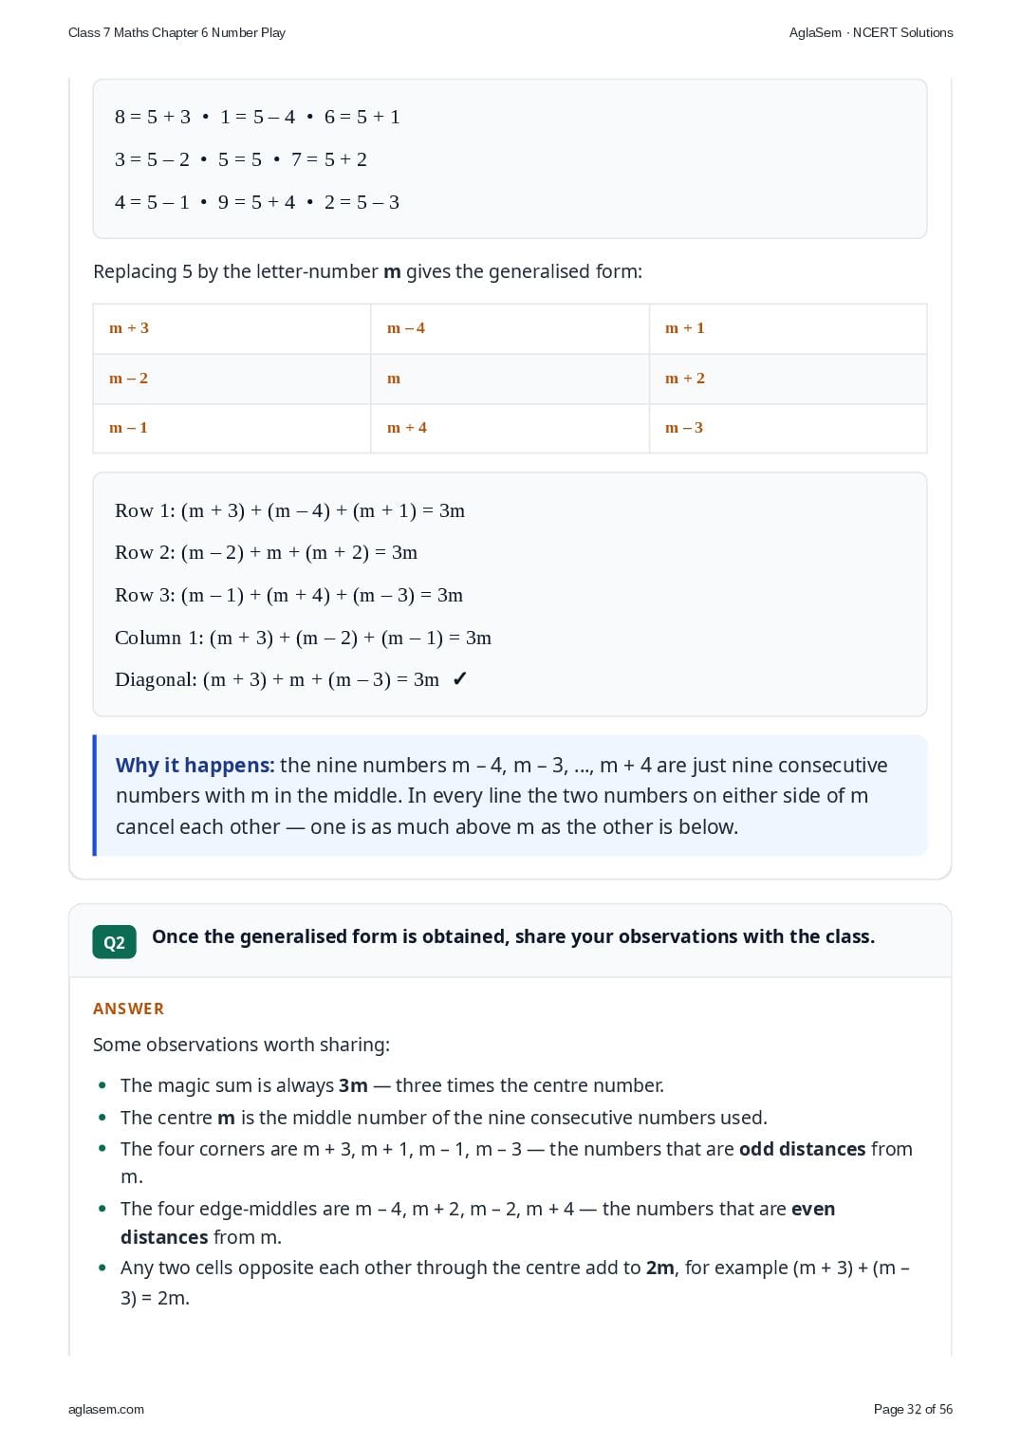Open the aglasem.com footer link
Viewport: 1021px width, 1444px height.
(106, 1409)
